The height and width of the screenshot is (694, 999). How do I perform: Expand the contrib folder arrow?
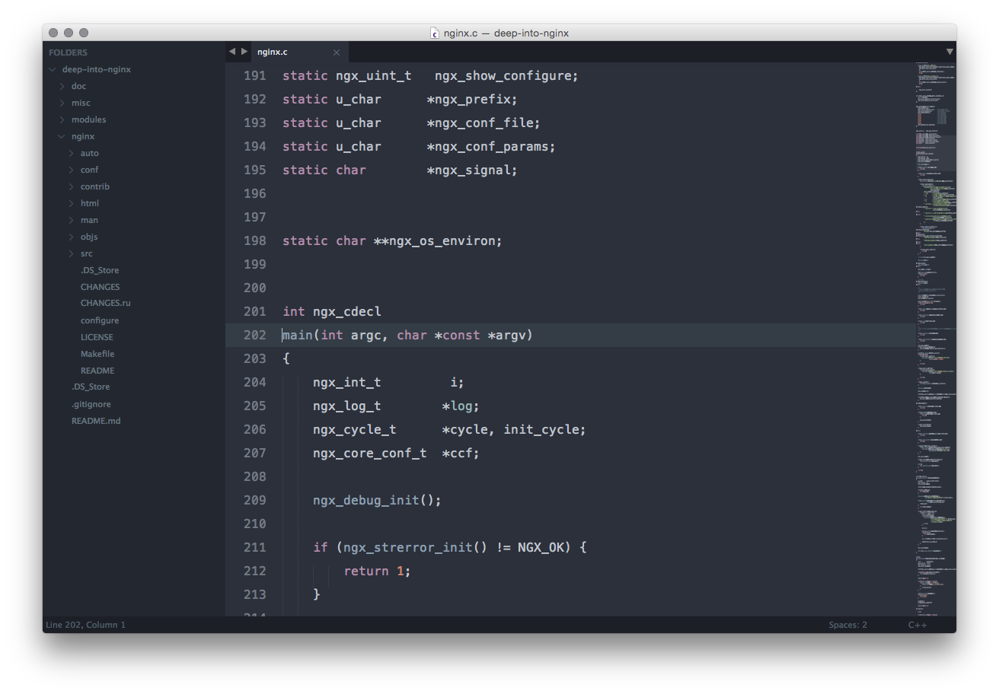(71, 186)
